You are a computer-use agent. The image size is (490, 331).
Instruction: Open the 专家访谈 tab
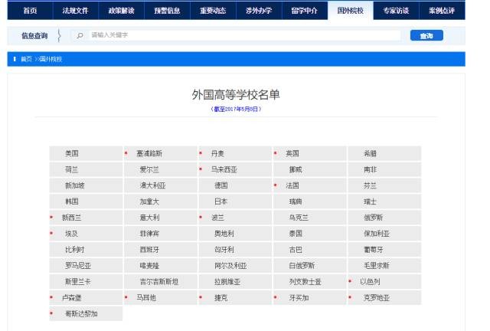[397, 11]
